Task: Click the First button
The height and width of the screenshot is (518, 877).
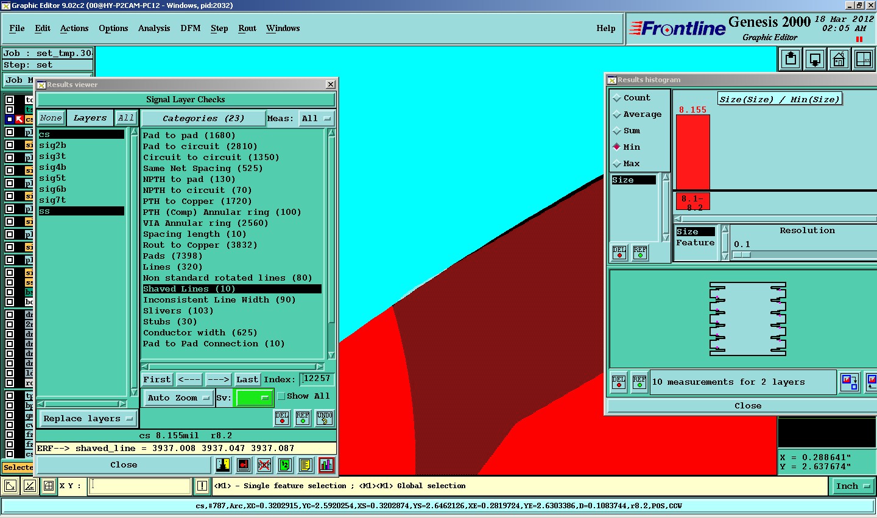Action: [x=157, y=380]
